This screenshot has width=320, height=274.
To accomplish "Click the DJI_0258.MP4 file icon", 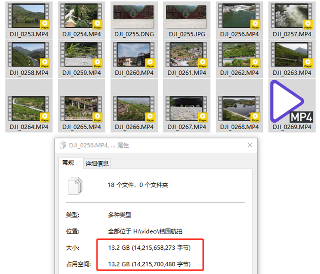I will [29, 56].
